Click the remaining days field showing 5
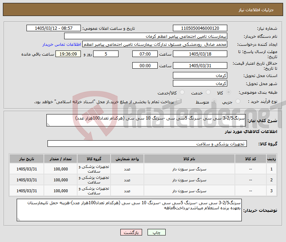 [x=106, y=54]
